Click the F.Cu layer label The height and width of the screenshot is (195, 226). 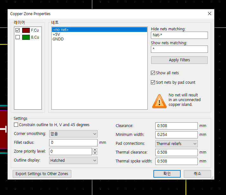tap(35, 30)
